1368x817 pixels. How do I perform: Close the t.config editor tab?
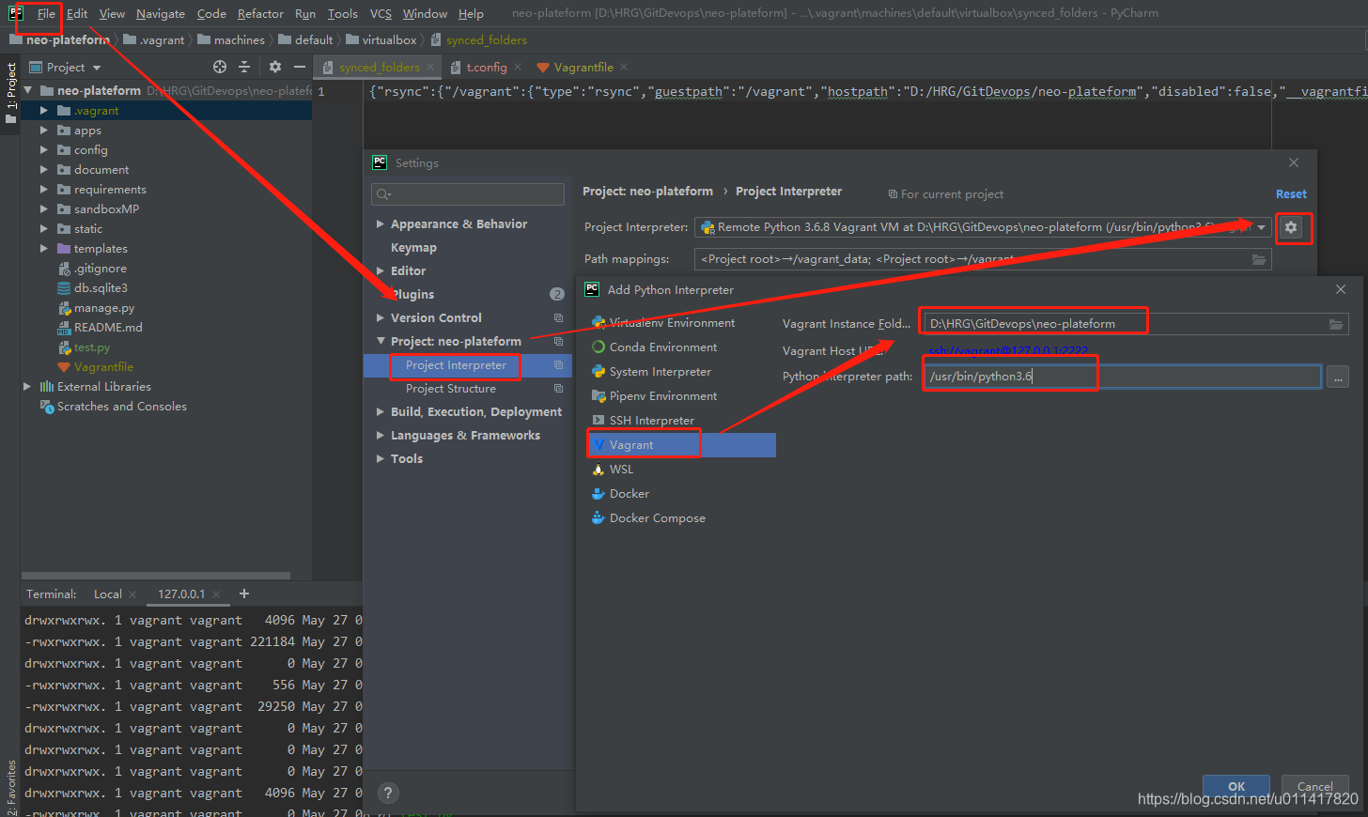point(518,67)
